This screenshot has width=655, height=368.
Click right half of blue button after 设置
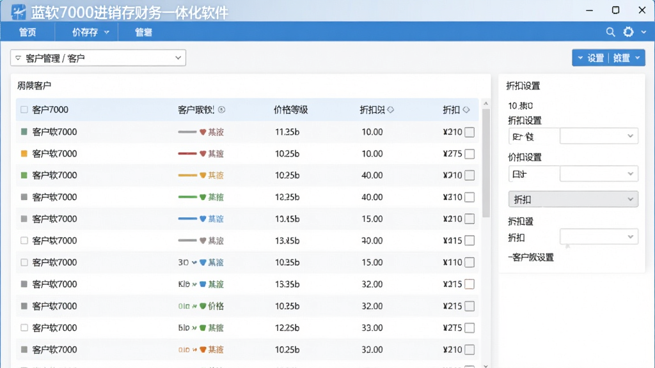click(x=621, y=58)
